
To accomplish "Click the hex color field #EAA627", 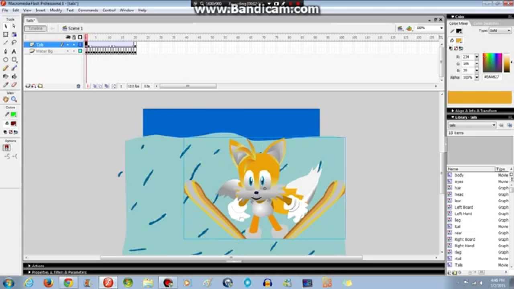I will (492, 77).
